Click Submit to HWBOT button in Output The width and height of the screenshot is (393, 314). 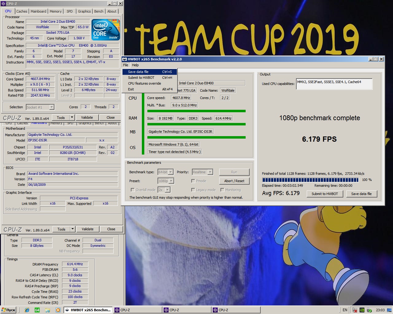tap(325, 194)
